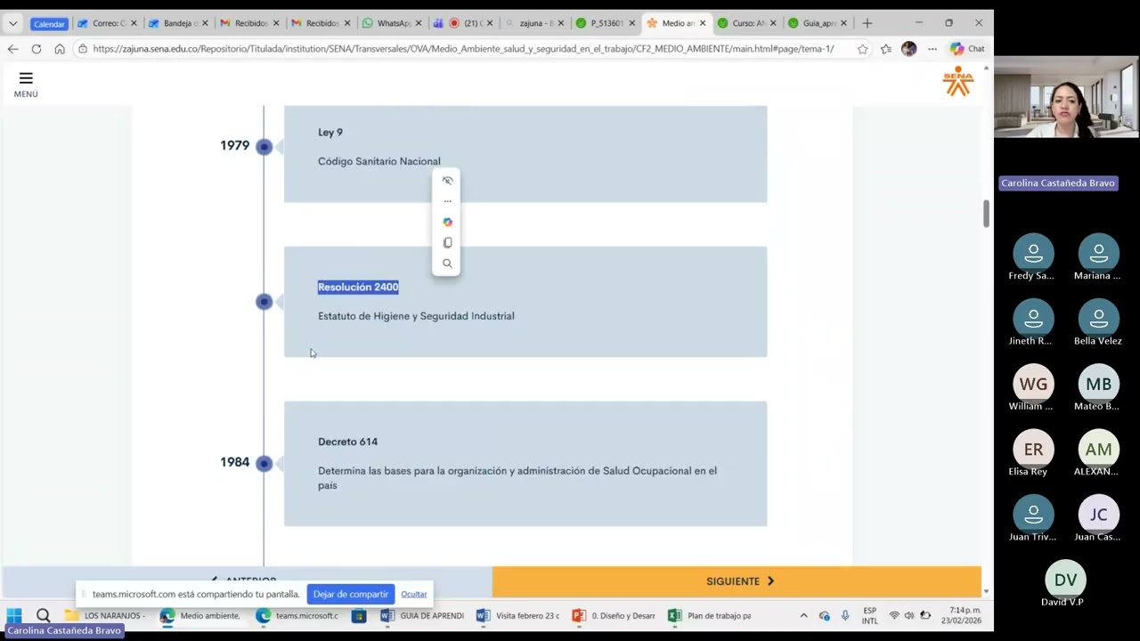Switch to the Correo tab
Screen dimensions: 1140x641
pyautogui.click(x=107, y=23)
